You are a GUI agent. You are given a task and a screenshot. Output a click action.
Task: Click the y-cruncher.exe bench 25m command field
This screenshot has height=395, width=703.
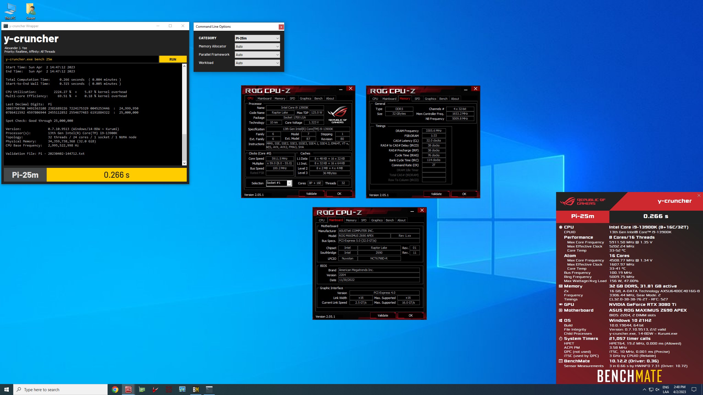[81, 59]
